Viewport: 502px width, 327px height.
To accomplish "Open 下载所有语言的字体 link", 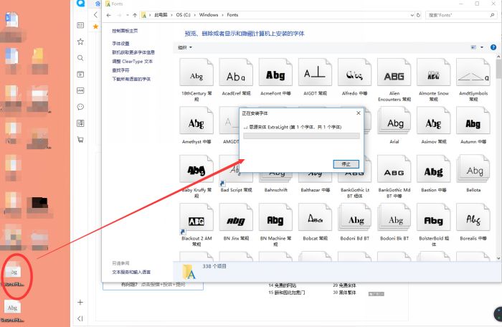I will coord(131,79).
